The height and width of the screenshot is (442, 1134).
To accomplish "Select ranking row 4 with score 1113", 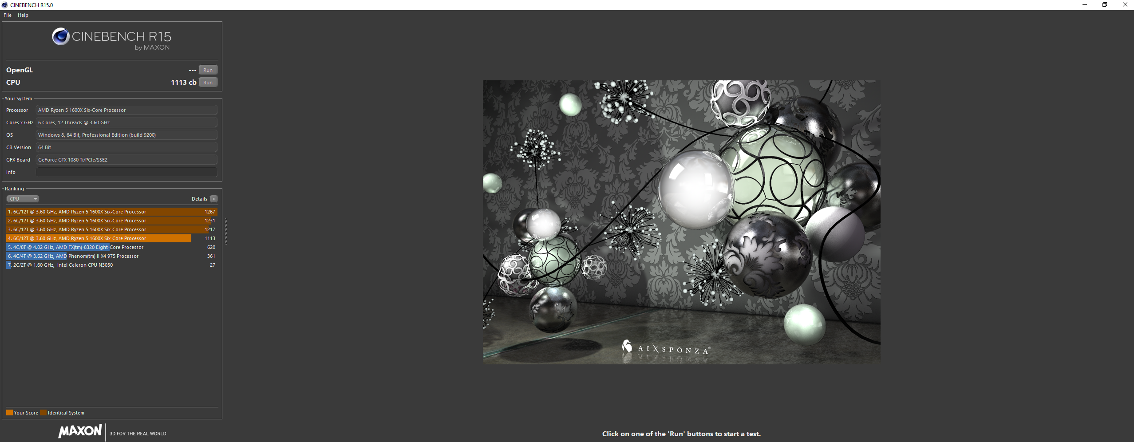I will (112, 238).
